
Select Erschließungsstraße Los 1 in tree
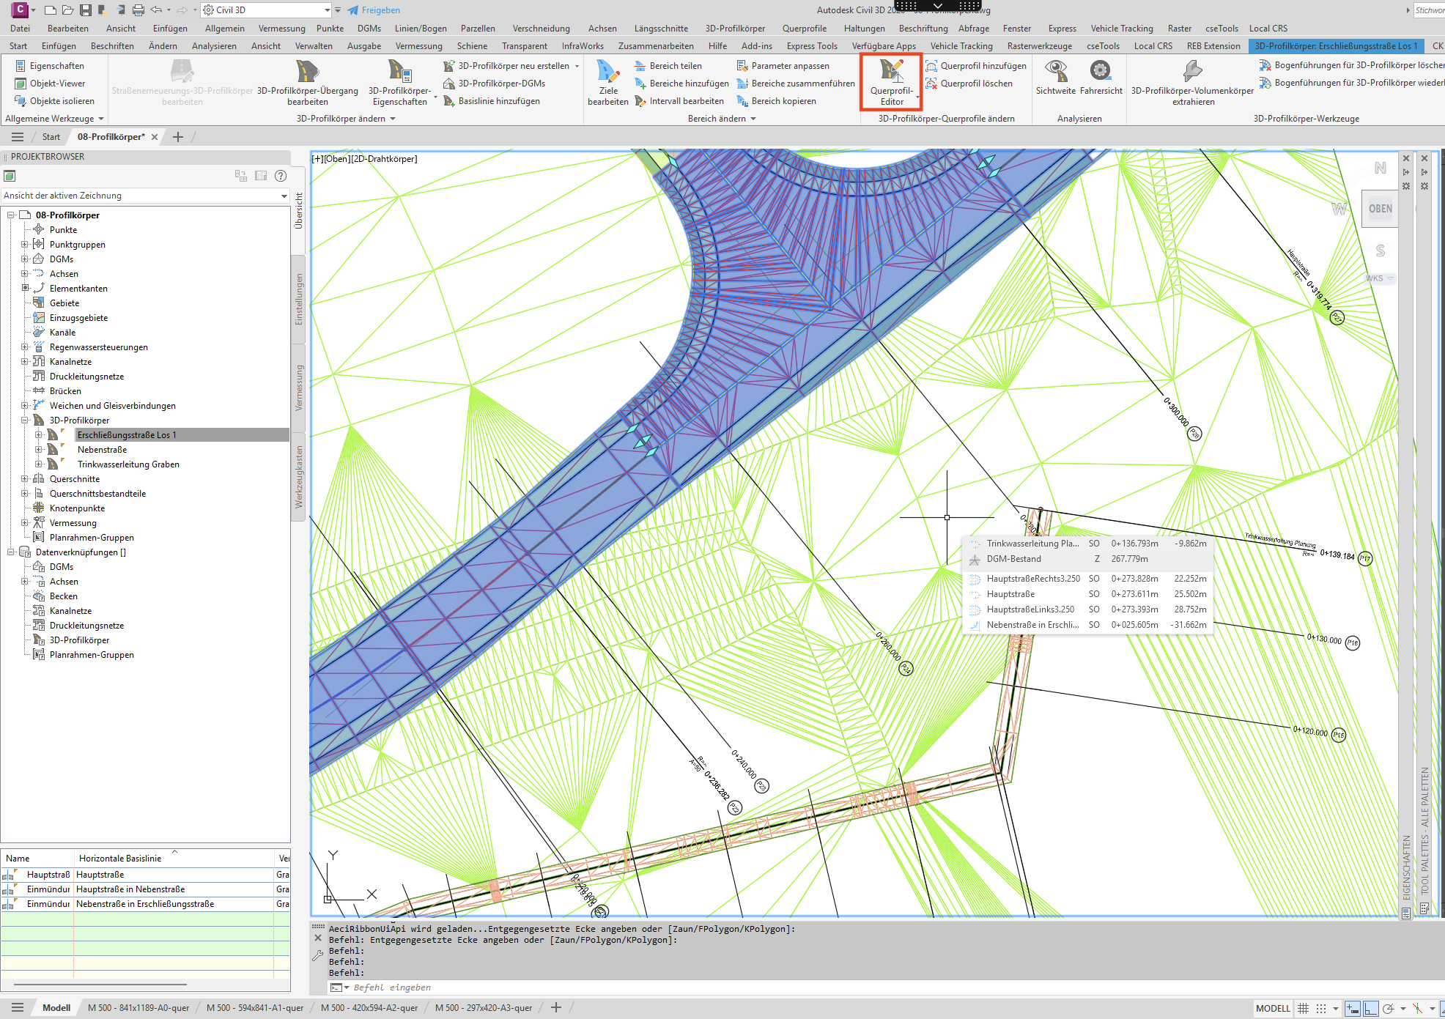click(126, 435)
